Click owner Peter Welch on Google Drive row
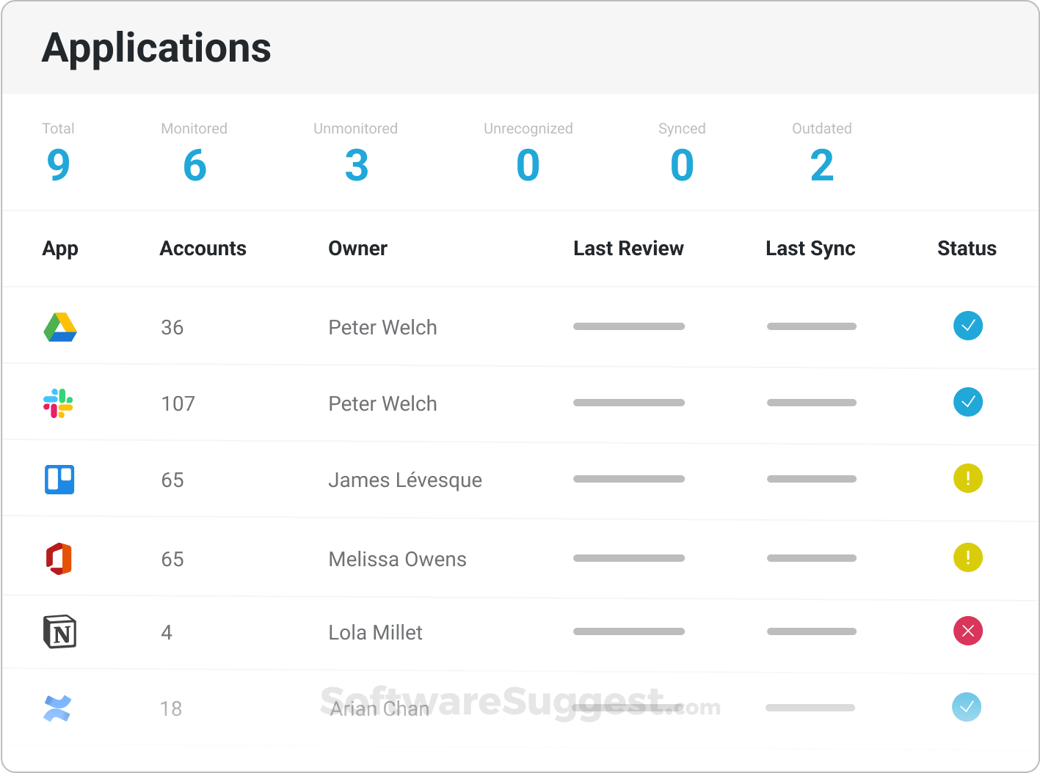The width and height of the screenshot is (1040, 773). pyautogui.click(x=382, y=327)
